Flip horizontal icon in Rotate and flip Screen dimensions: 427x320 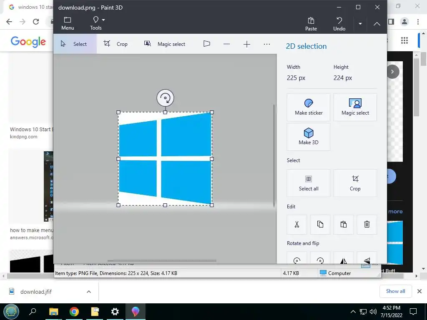point(344,258)
